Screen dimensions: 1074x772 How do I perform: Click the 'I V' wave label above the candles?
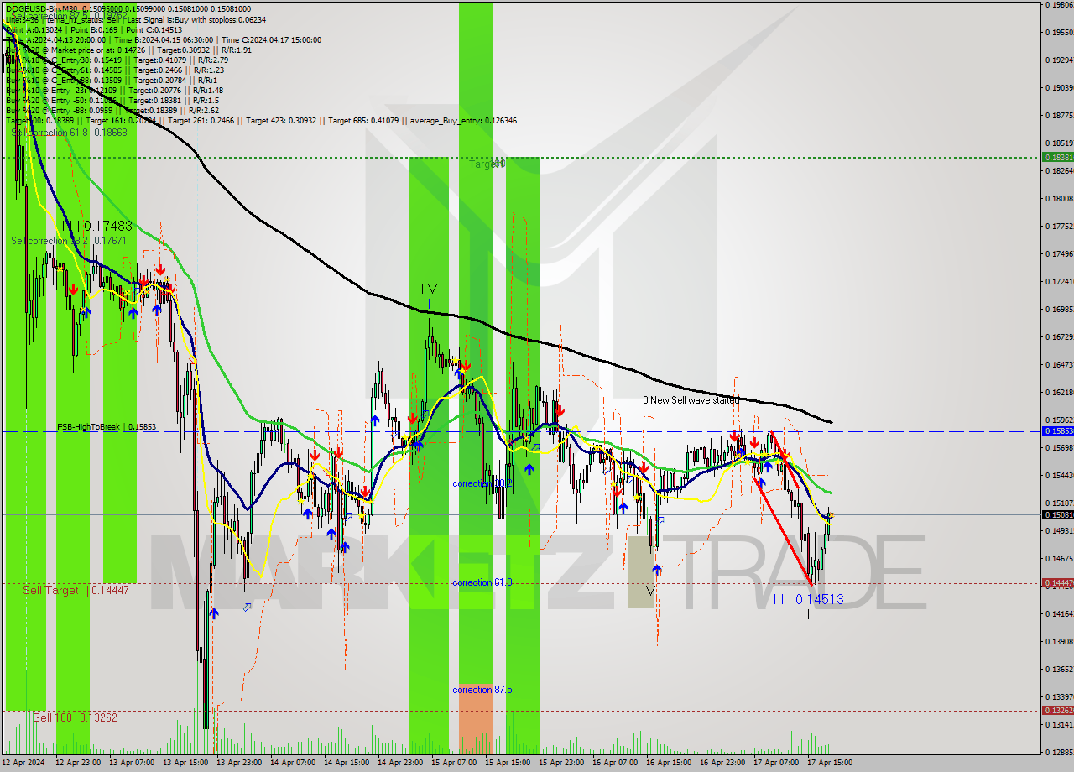pos(429,289)
